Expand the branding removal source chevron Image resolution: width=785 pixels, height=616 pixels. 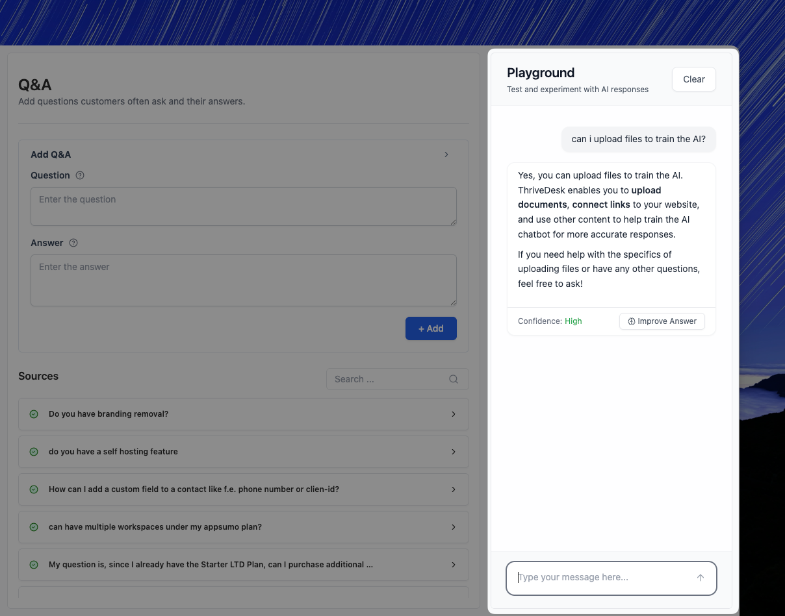click(x=454, y=414)
